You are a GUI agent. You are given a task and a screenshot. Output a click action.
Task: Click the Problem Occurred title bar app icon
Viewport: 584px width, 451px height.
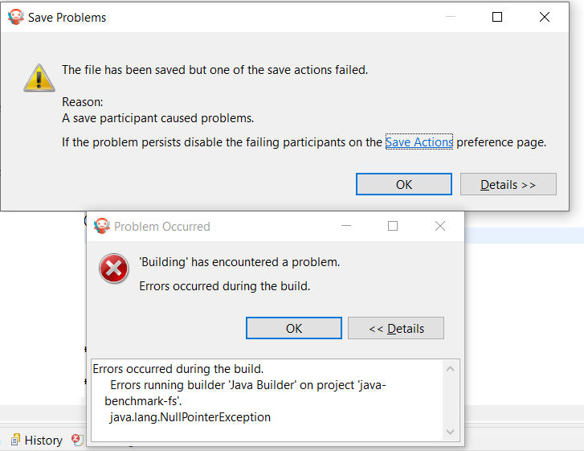coord(101,226)
